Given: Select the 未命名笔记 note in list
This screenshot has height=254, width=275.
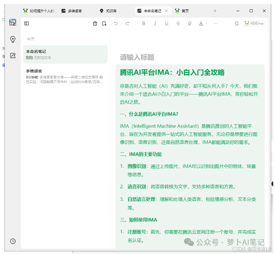Looking at the screenshot, I should (x=65, y=54).
